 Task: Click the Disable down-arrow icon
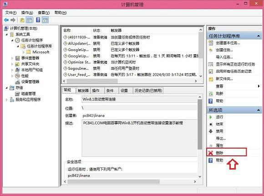(x=211, y=131)
